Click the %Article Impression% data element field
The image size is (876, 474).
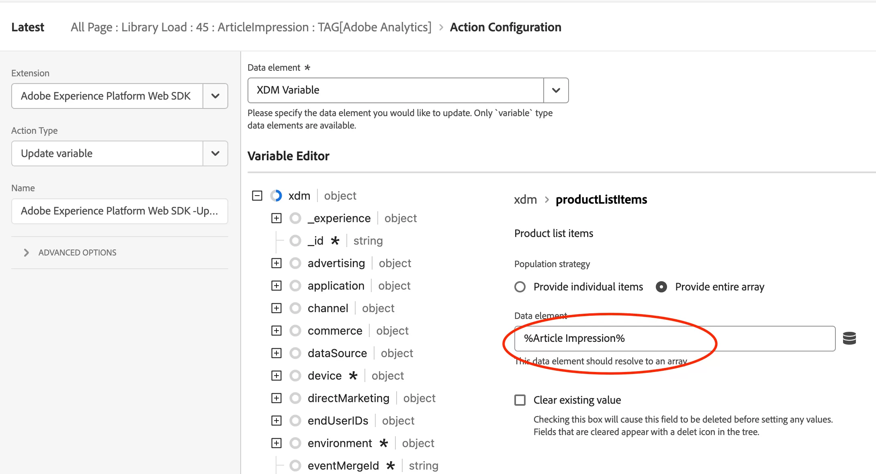[675, 339]
